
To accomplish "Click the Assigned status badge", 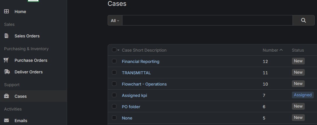I will coord(303,95).
